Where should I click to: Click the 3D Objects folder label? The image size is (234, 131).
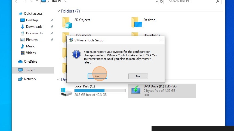(x=82, y=20)
